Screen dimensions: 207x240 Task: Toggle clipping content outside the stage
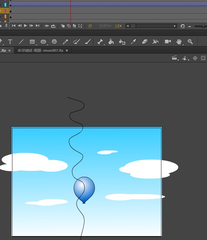point(203,58)
